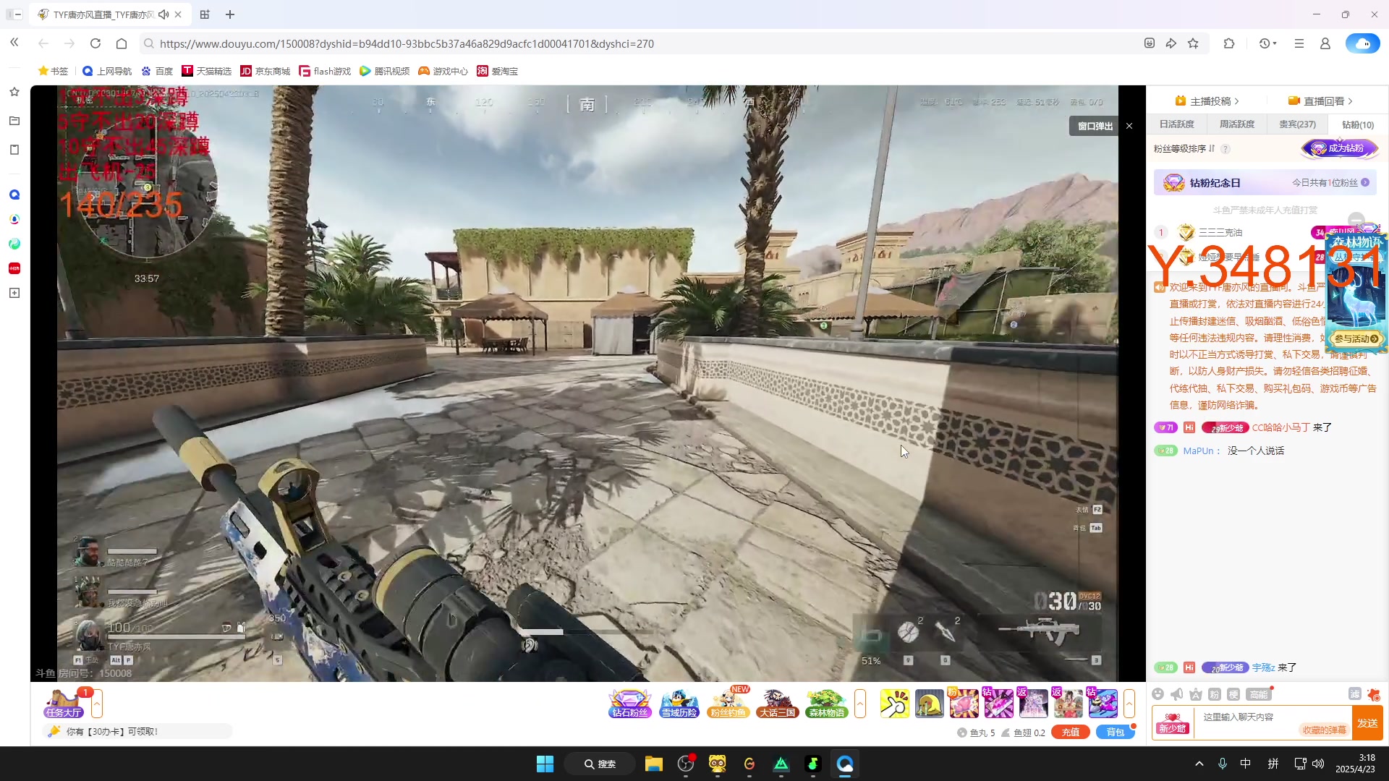1389x781 pixels.
Task: Show hidden system tray icons chevron
Action: [1199, 764]
